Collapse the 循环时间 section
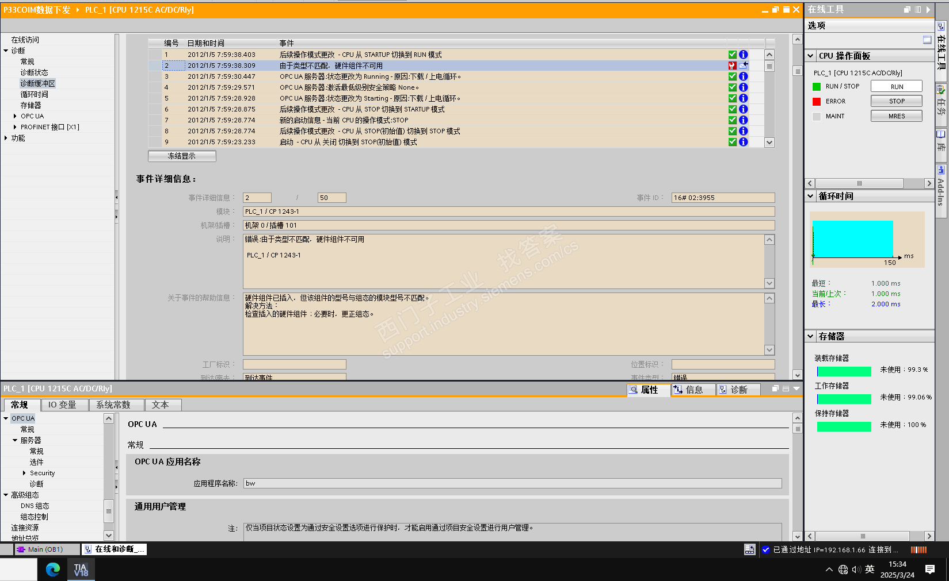Image resolution: width=949 pixels, height=581 pixels. click(811, 196)
